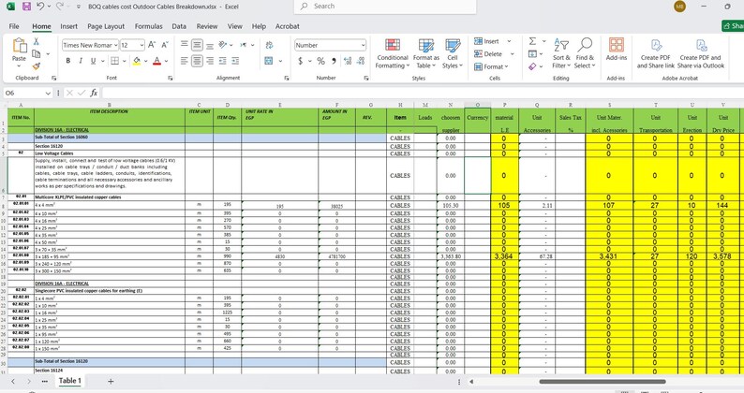
Task: Cut selection with scissors icon
Action: [x=36, y=42]
